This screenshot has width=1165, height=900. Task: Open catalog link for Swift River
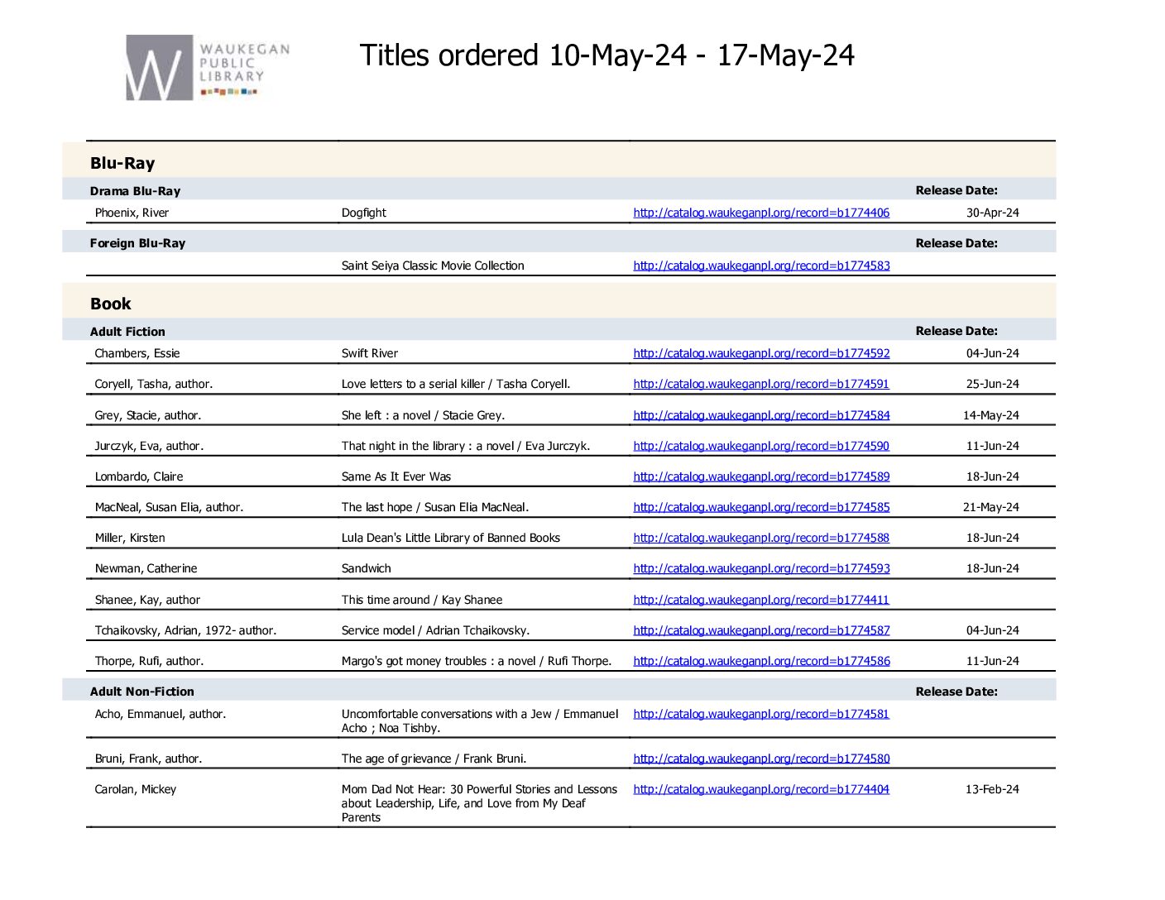(x=761, y=353)
